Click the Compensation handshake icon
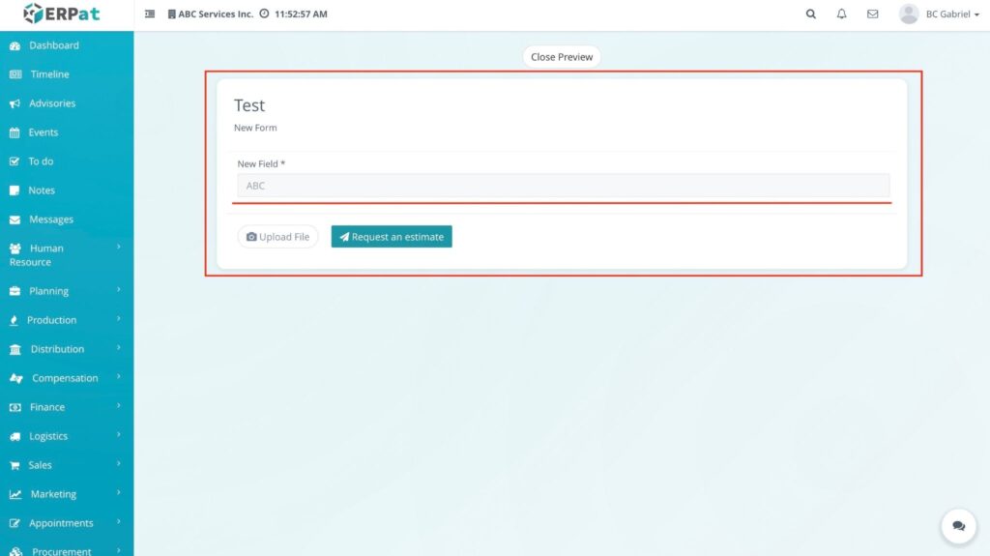This screenshot has width=990, height=556. [16, 378]
